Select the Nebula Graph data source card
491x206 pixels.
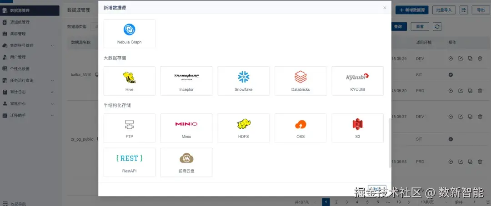[129, 34]
